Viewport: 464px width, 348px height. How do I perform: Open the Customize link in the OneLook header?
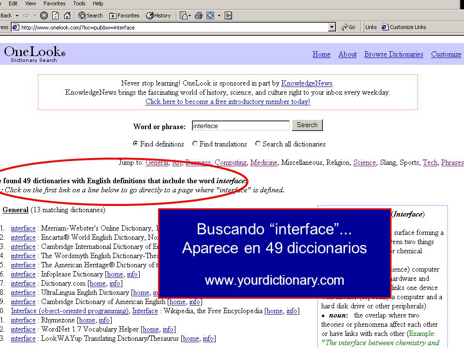pyautogui.click(x=446, y=54)
